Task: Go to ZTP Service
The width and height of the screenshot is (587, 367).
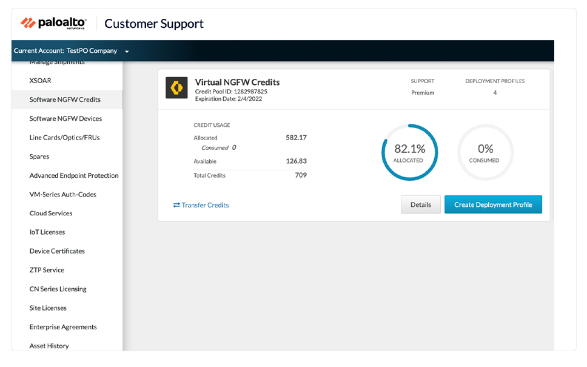Action: pos(47,270)
